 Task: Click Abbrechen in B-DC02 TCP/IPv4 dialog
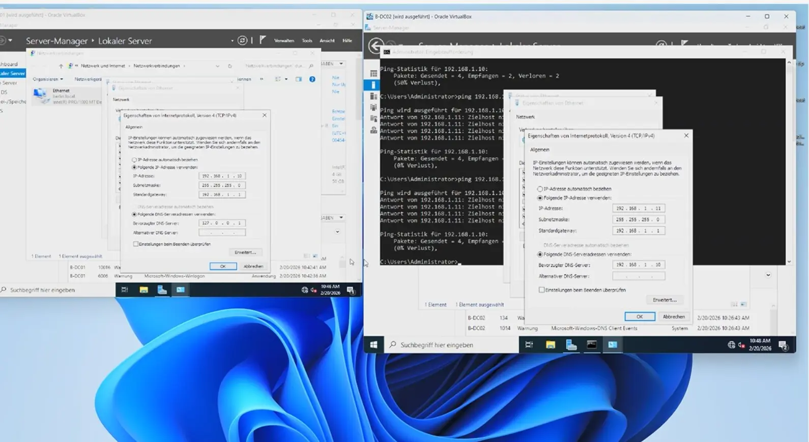click(x=674, y=317)
